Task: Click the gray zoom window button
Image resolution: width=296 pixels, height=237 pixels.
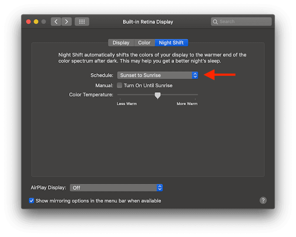Action: 44,22
